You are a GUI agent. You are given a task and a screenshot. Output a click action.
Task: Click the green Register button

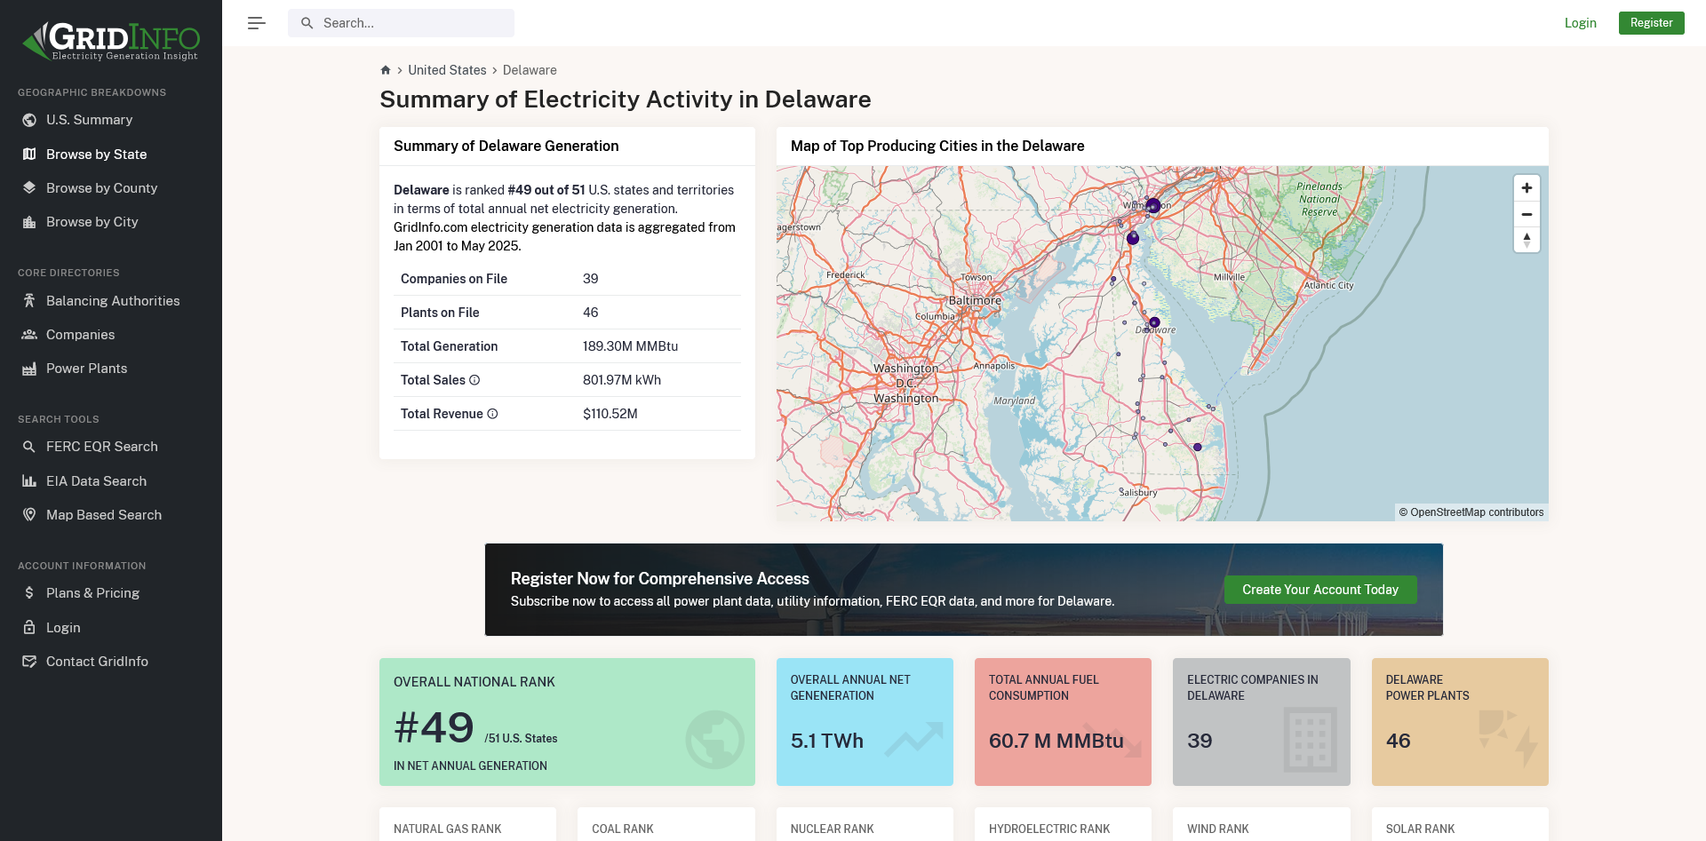pos(1651,23)
